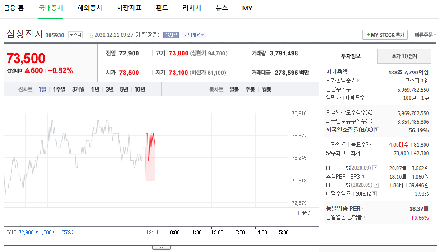Select the 1일 line chart period
Image resolution: width=439 pixels, height=252 pixels.
point(42,89)
